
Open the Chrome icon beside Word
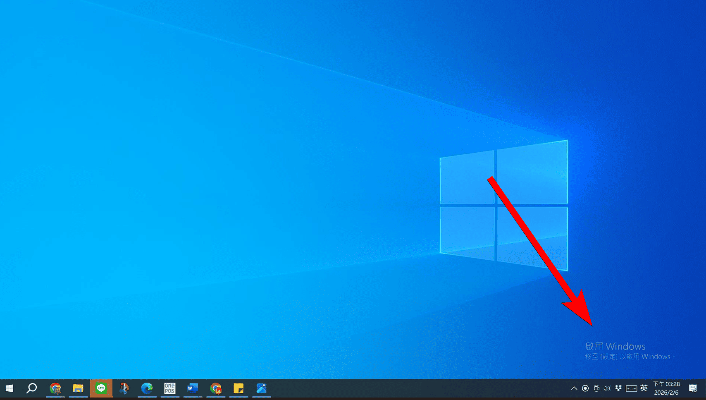click(216, 388)
